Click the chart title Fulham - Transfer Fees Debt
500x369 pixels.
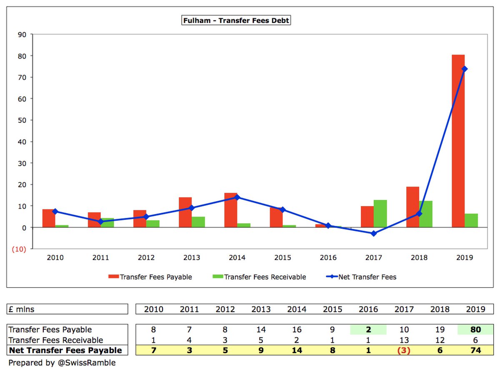coord(236,20)
